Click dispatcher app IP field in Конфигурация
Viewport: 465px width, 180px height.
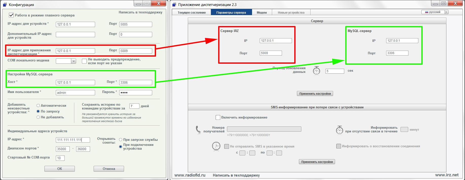point(75,51)
